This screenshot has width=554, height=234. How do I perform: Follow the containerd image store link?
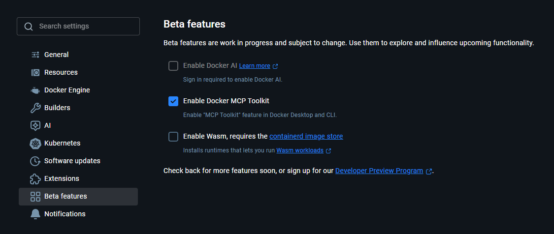click(x=306, y=136)
